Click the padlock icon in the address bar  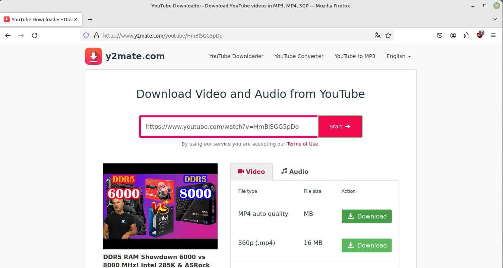pos(97,35)
